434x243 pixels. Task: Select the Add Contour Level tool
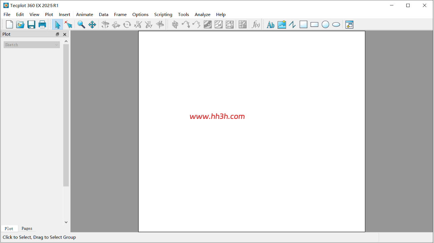208,24
